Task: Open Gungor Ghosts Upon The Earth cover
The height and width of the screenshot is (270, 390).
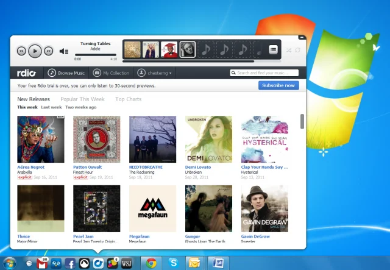Action: pos(208,208)
